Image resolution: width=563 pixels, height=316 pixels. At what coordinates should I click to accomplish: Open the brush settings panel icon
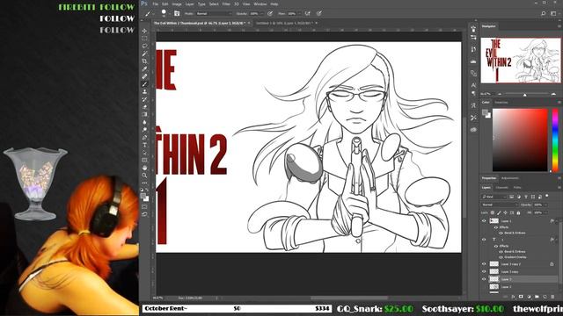[x=177, y=14]
